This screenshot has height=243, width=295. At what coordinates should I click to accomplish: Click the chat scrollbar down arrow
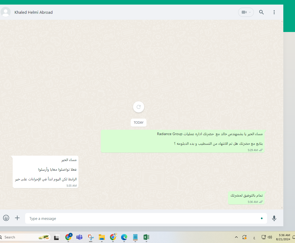pos(282,208)
